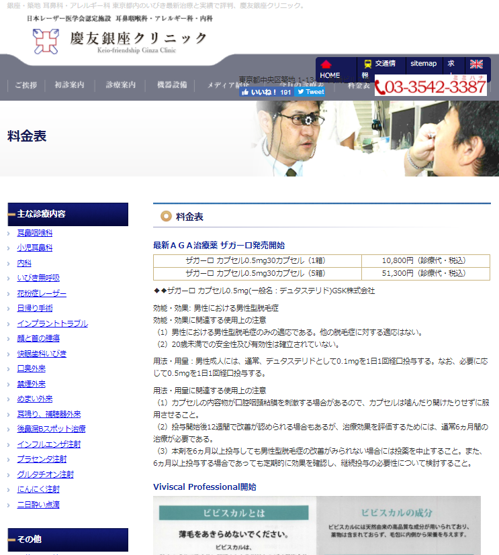The height and width of the screenshot is (555, 499).
Task: Open the 快眠歯科いびき sidebar link
Action: 42,354
